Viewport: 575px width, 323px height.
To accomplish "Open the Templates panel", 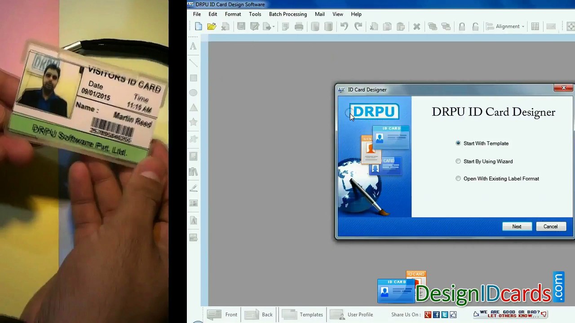I will click(x=302, y=314).
